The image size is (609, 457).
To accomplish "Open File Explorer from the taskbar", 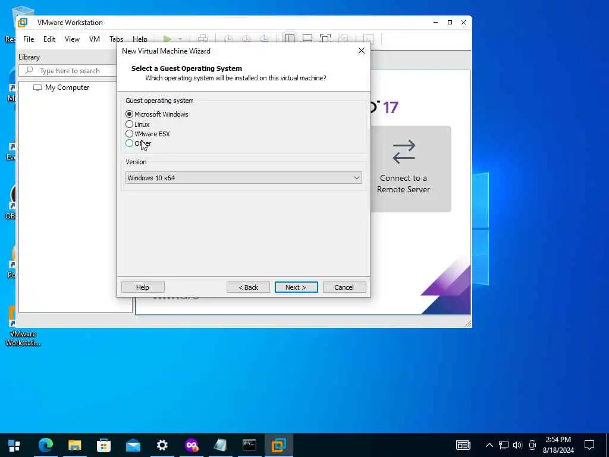I will (x=74, y=445).
